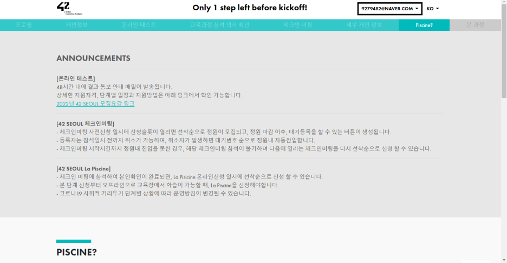Image resolution: width=507 pixels, height=263 pixels.
Task: Go to the 온라인 테스트 tab
Action: click(x=139, y=25)
